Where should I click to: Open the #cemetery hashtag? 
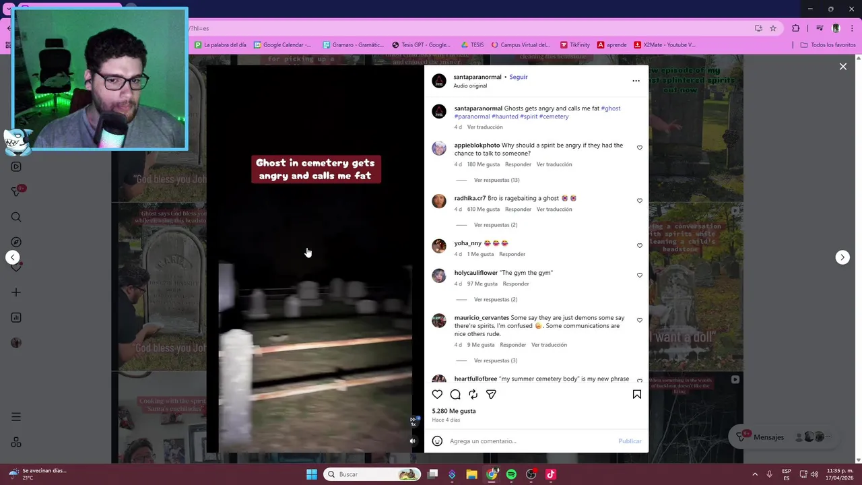click(x=554, y=117)
